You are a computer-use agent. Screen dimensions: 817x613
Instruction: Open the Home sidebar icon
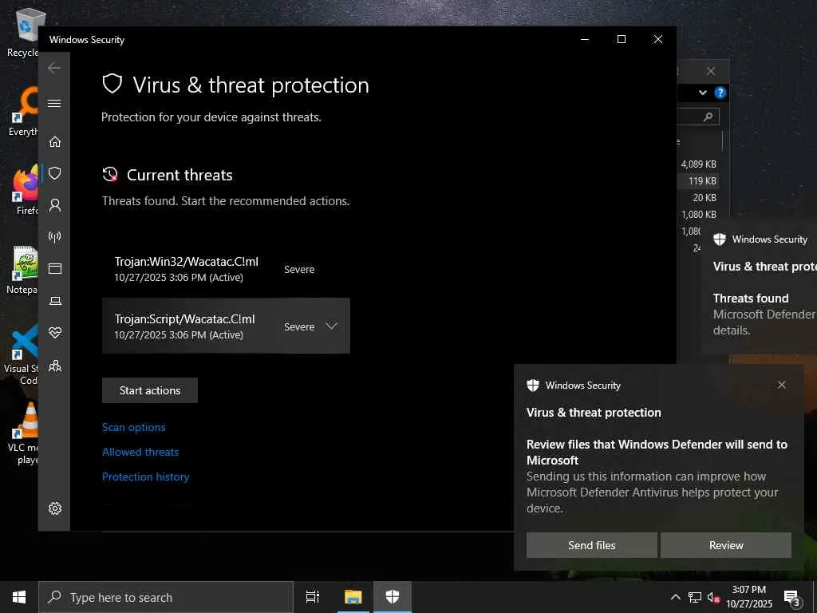55,141
